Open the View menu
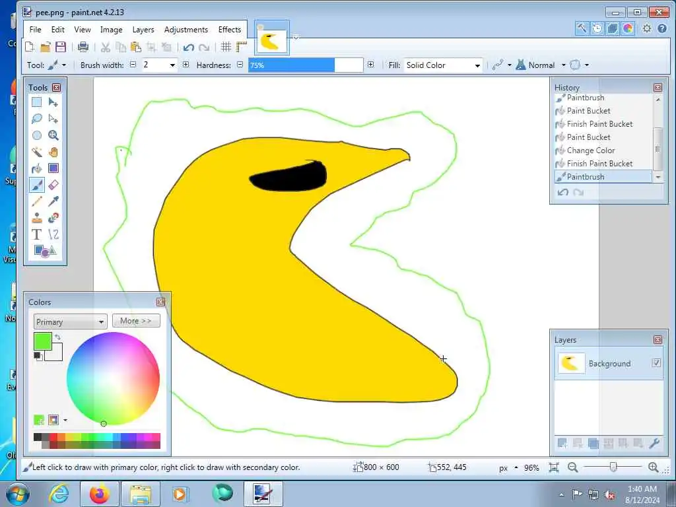 pos(83,29)
